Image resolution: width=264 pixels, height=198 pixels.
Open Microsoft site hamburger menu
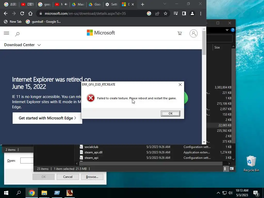[x=6, y=33]
